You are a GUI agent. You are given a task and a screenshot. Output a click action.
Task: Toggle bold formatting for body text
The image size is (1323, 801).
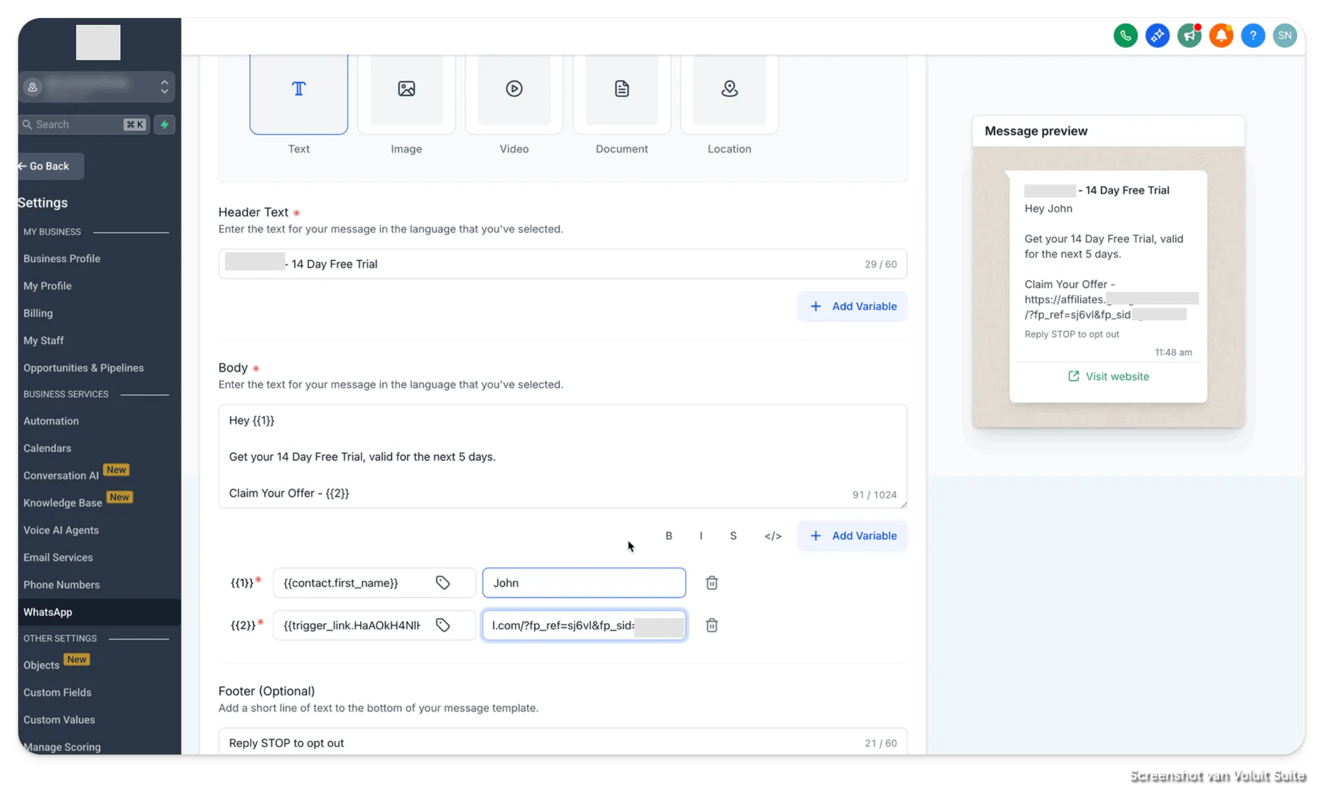(669, 536)
